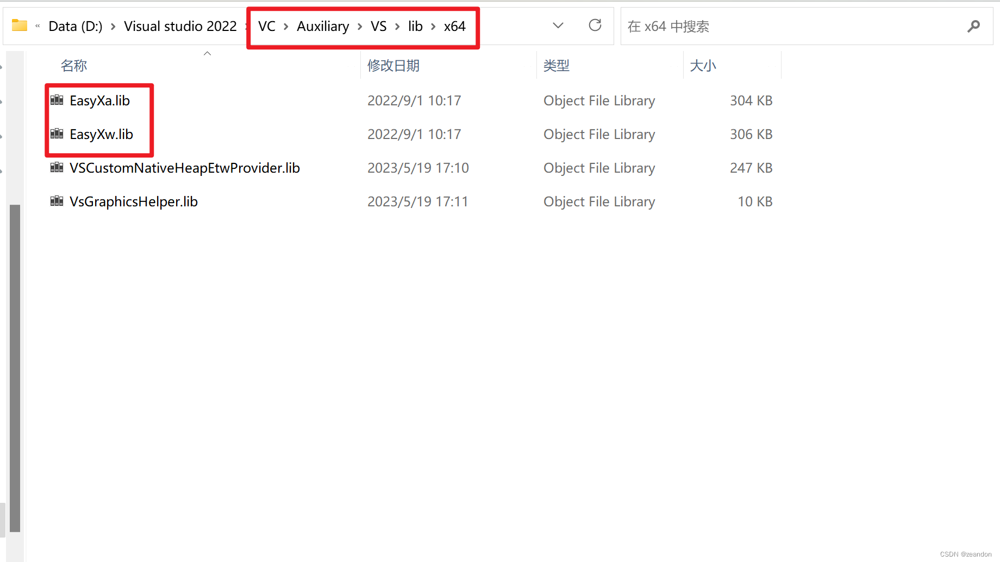1000x562 pixels.
Task: Click the VsGraphicsHelper.lib file icon
Action: pos(57,201)
